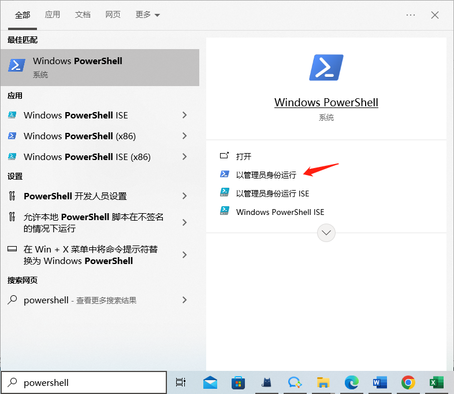
Task: Click the Windows PowerShell title link
Action: coord(326,102)
